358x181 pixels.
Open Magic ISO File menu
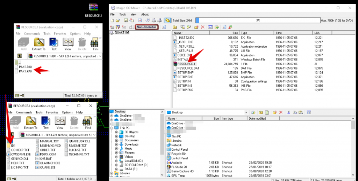coord(112,14)
